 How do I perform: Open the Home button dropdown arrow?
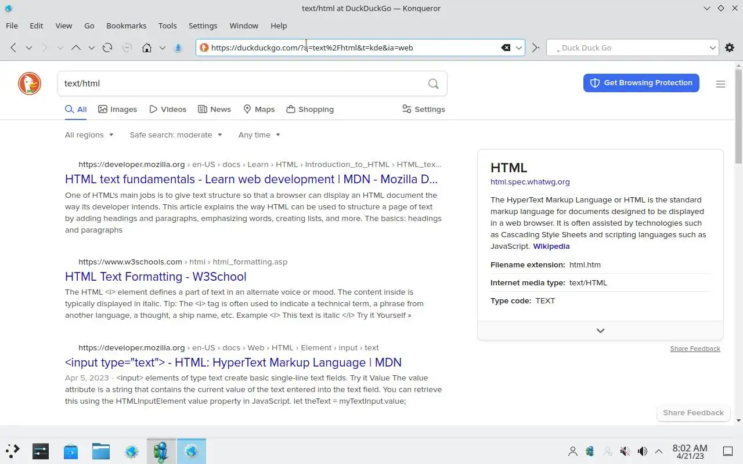pos(163,48)
